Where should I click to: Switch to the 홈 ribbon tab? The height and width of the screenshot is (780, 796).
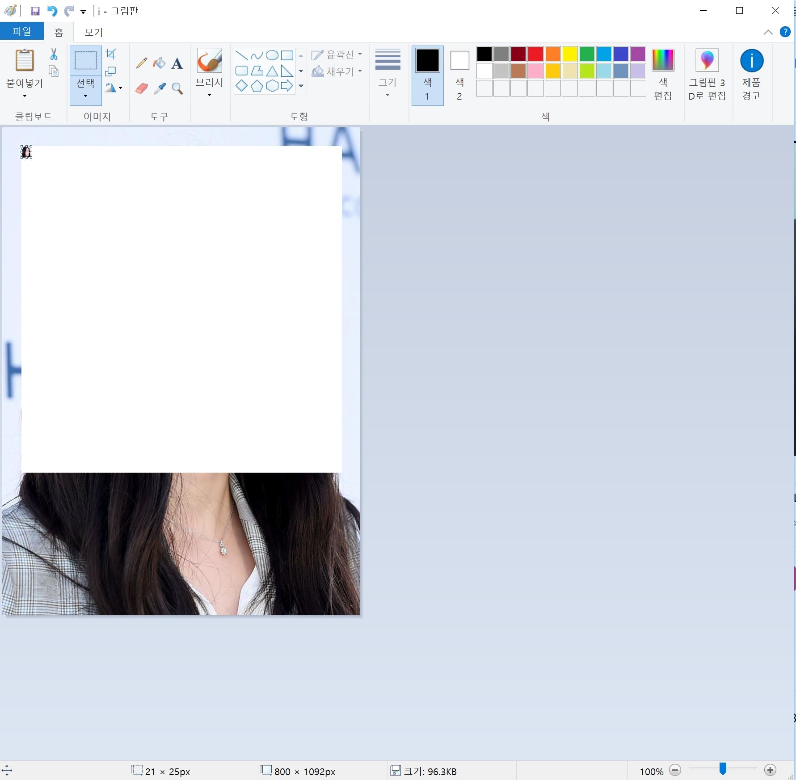tap(59, 32)
